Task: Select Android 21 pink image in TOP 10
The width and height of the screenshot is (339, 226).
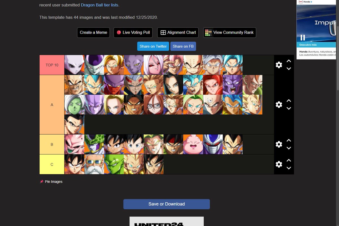Action: (x=154, y=65)
